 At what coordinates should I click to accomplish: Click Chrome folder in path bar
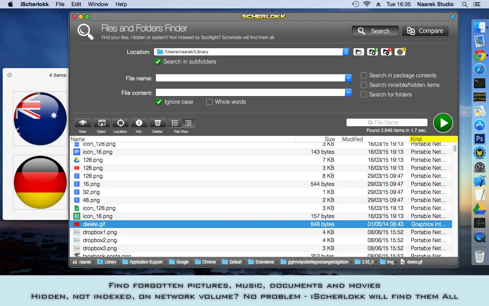coord(205,262)
